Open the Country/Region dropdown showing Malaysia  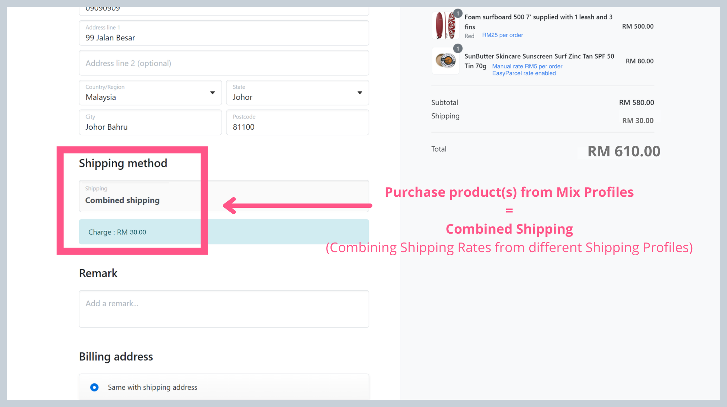(x=150, y=93)
